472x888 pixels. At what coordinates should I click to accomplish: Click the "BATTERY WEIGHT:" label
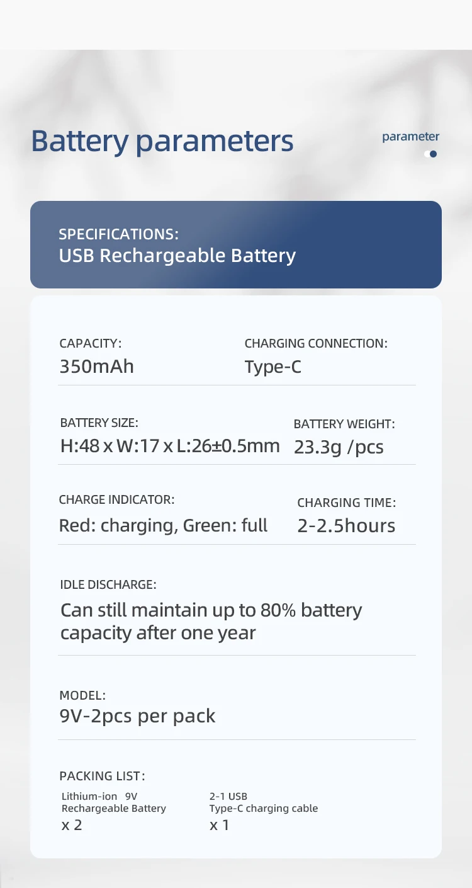coord(344,424)
